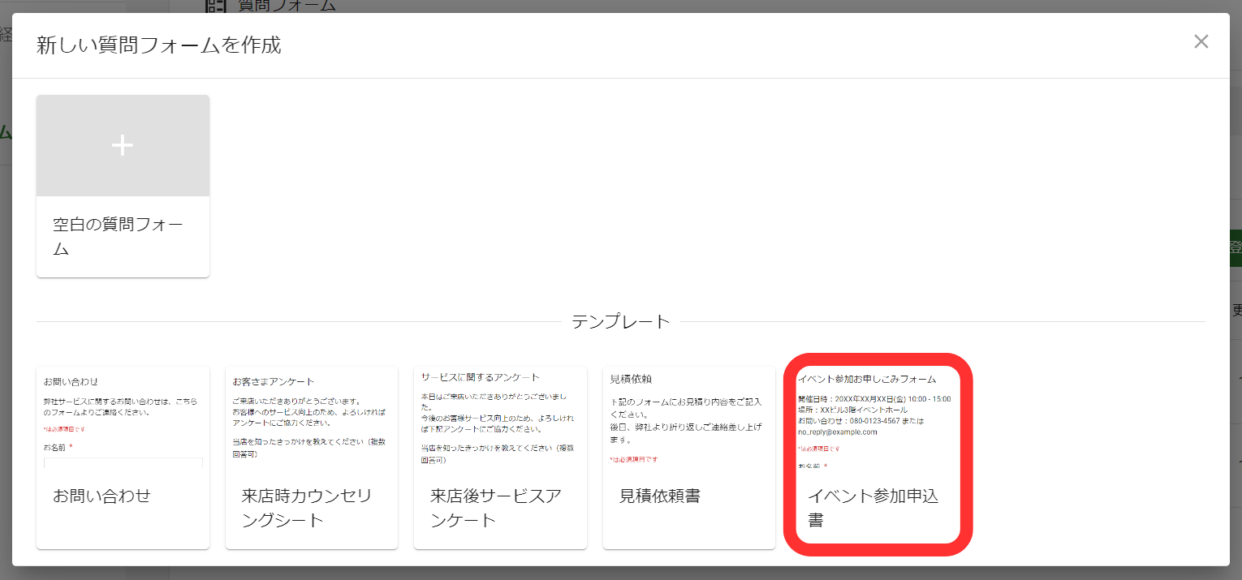The width and height of the screenshot is (1242, 580).
Task: Click the green 登 button at the right edge
Action: pyautogui.click(x=1236, y=247)
